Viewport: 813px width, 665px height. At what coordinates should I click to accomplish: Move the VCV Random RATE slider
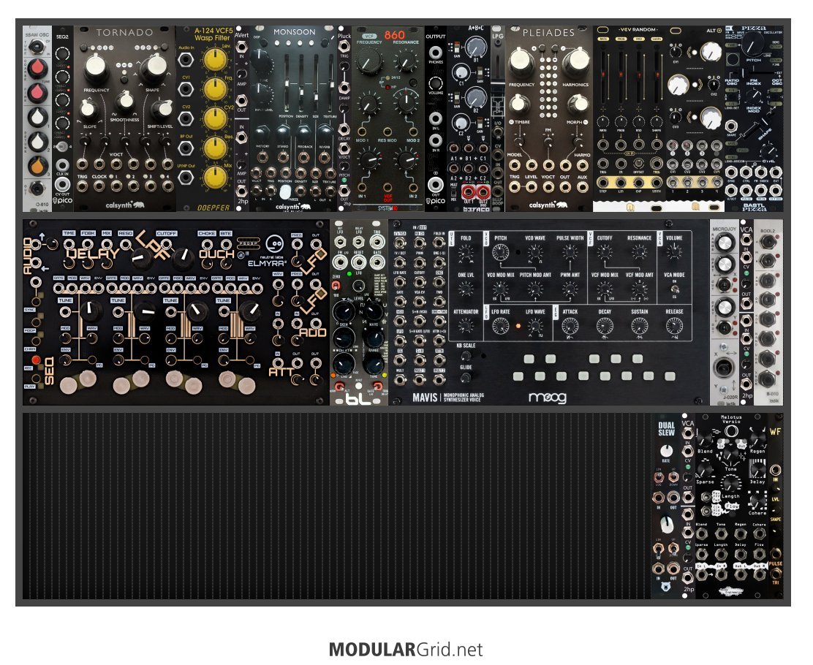(x=603, y=77)
